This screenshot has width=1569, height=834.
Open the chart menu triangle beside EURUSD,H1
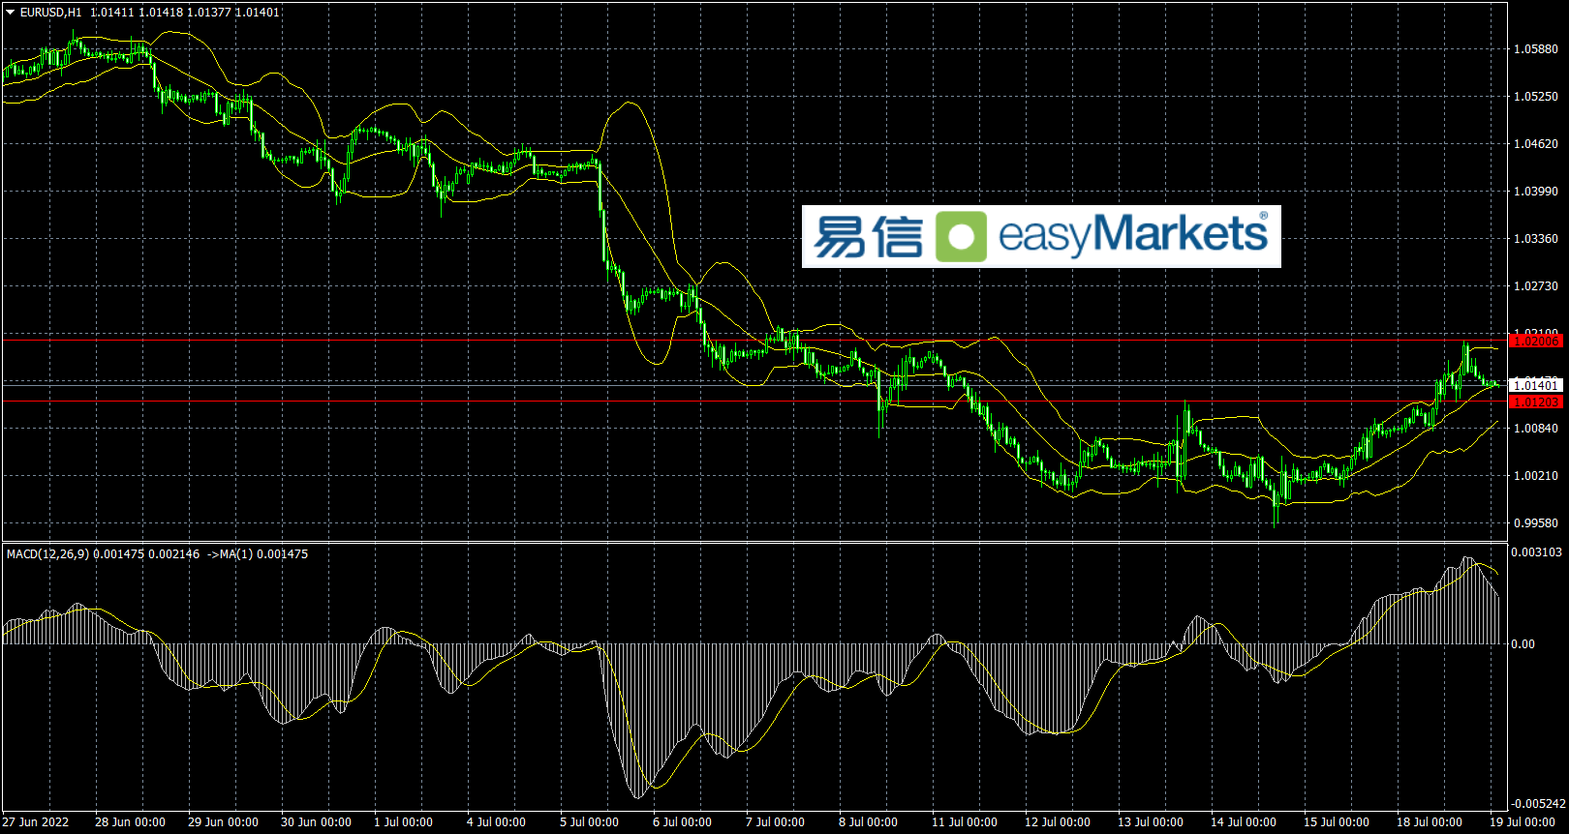click(x=11, y=13)
